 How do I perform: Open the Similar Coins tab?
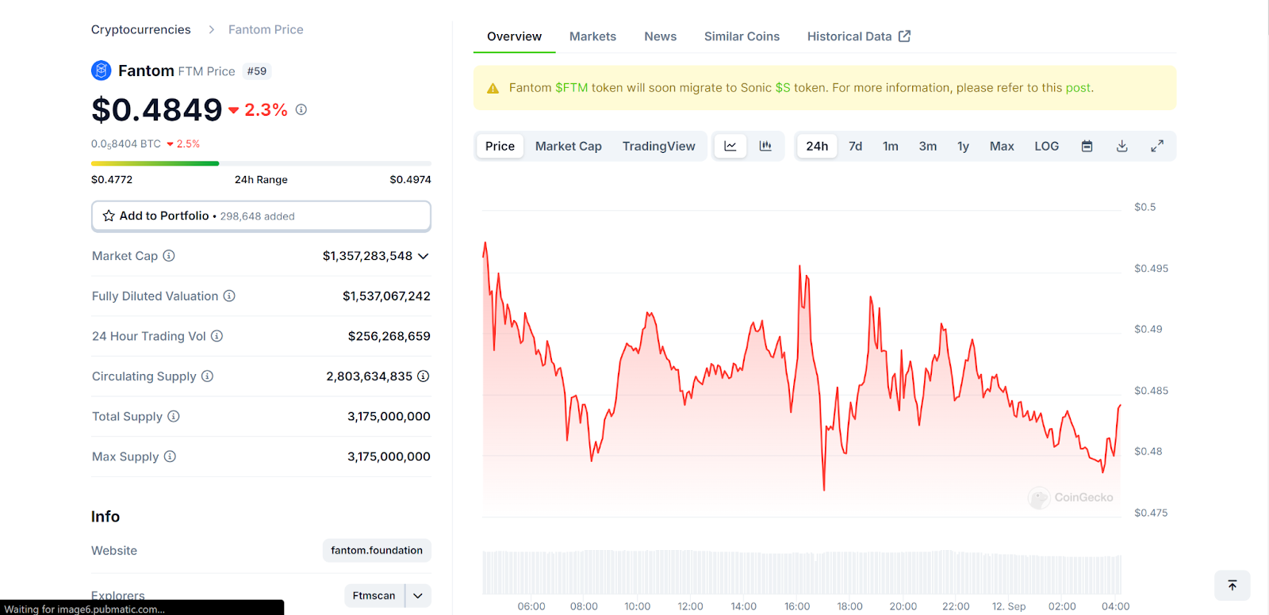click(742, 36)
